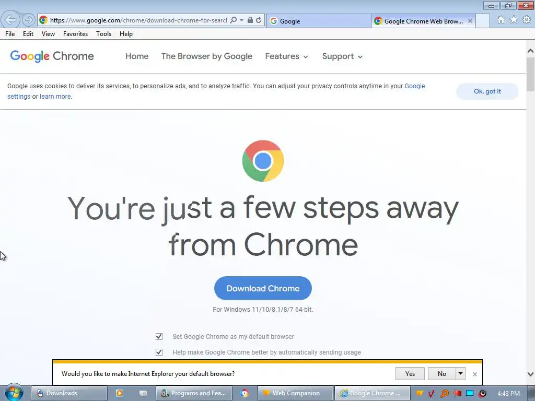Click the red V tray icon
Viewport: 535px width, 401px height.
pyautogui.click(x=431, y=394)
